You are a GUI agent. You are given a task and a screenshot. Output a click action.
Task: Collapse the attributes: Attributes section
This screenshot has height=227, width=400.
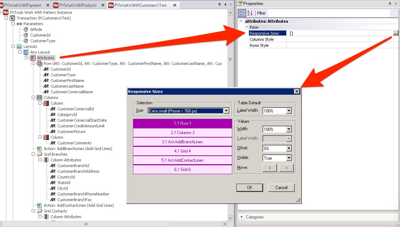pyautogui.click(x=241, y=21)
